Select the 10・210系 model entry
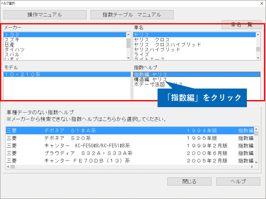The image size is (266, 199). (23, 74)
